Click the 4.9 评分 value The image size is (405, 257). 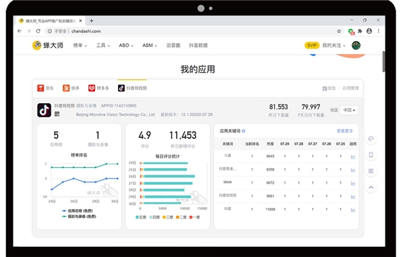144,136
